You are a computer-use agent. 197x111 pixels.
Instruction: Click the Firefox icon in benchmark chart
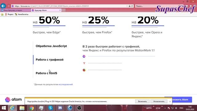84,70
